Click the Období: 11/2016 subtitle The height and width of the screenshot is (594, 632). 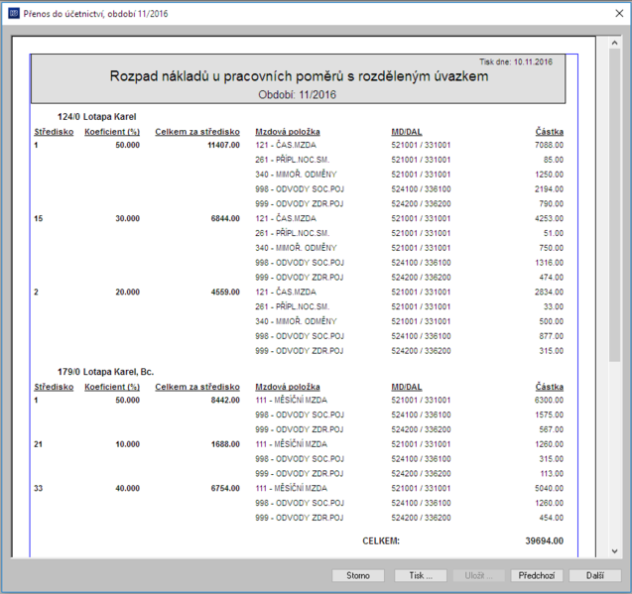[x=297, y=94]
